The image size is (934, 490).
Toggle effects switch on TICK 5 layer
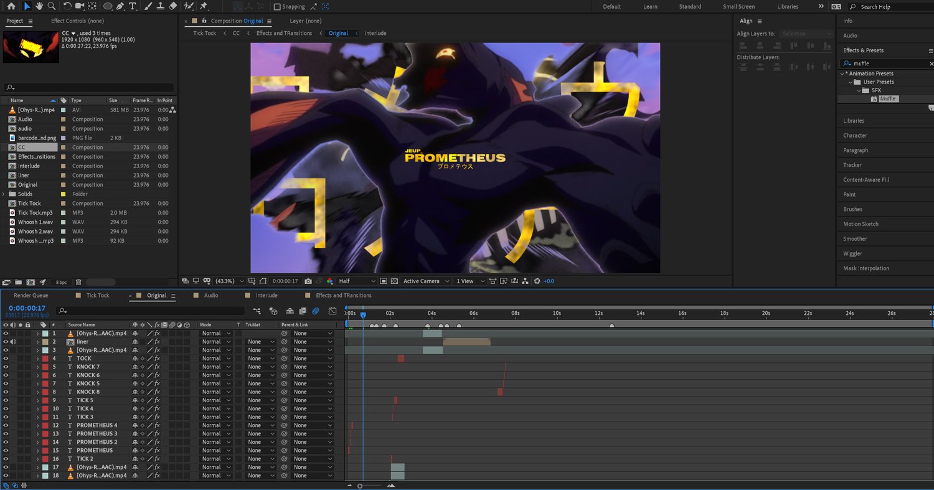[158, 400]
